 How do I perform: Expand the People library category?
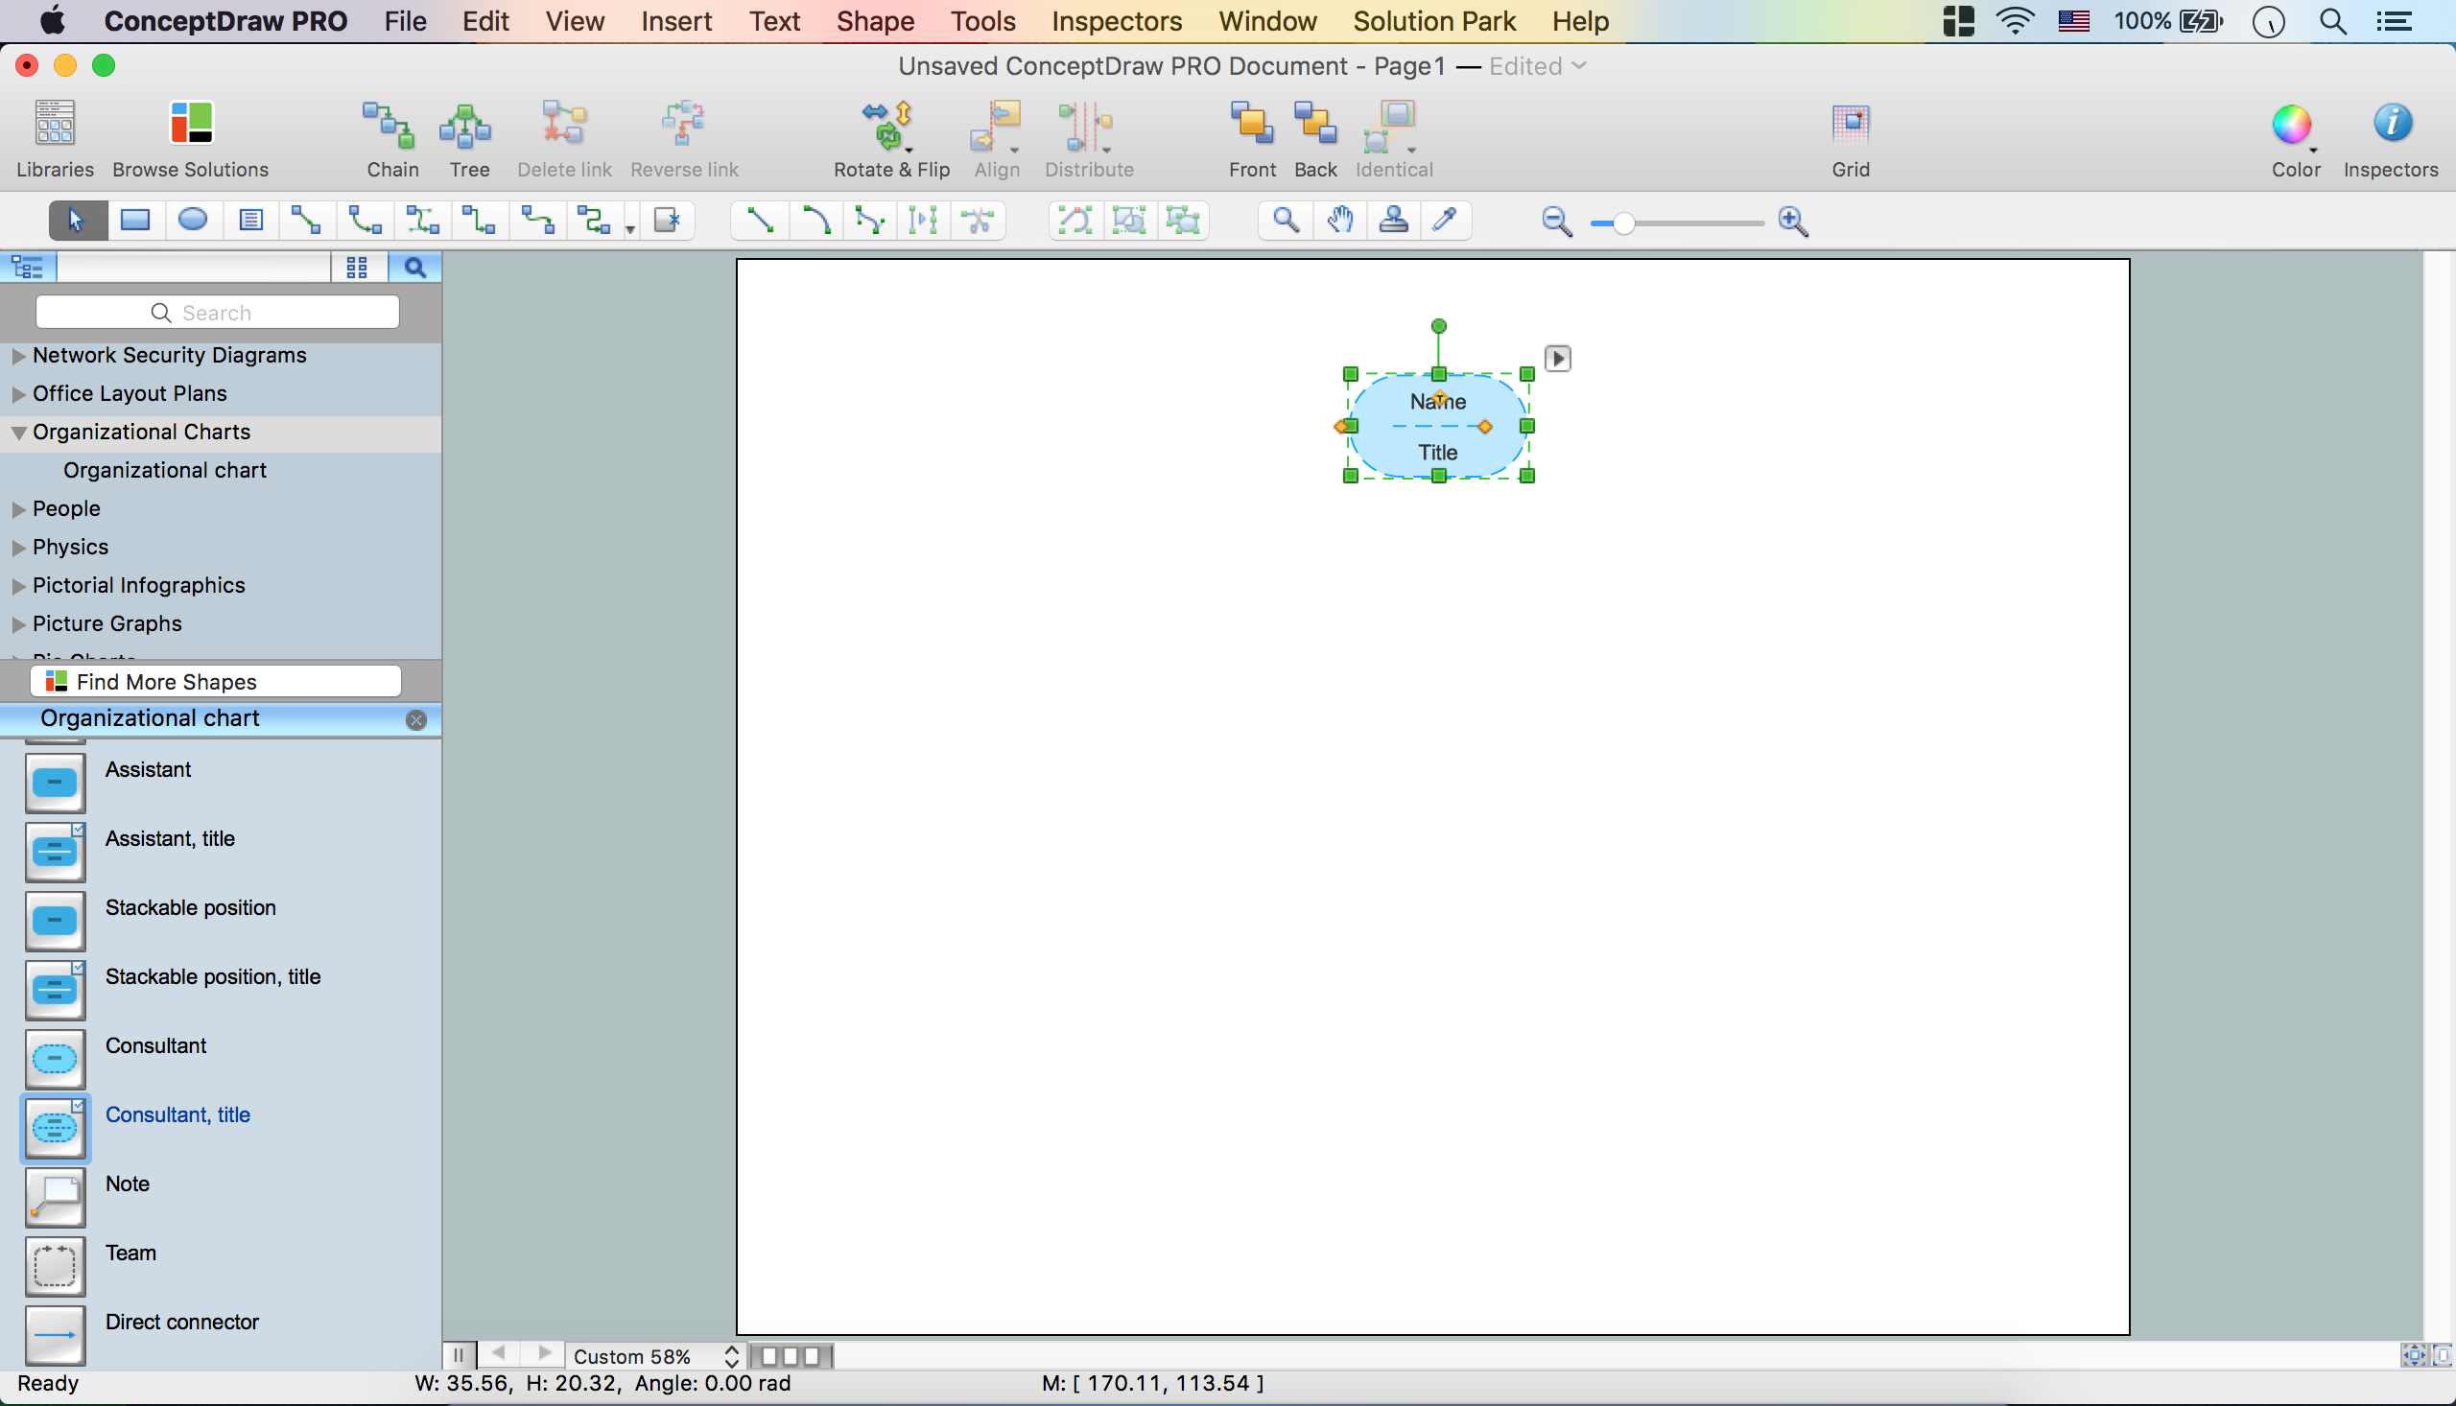click(x=18, y=509)
